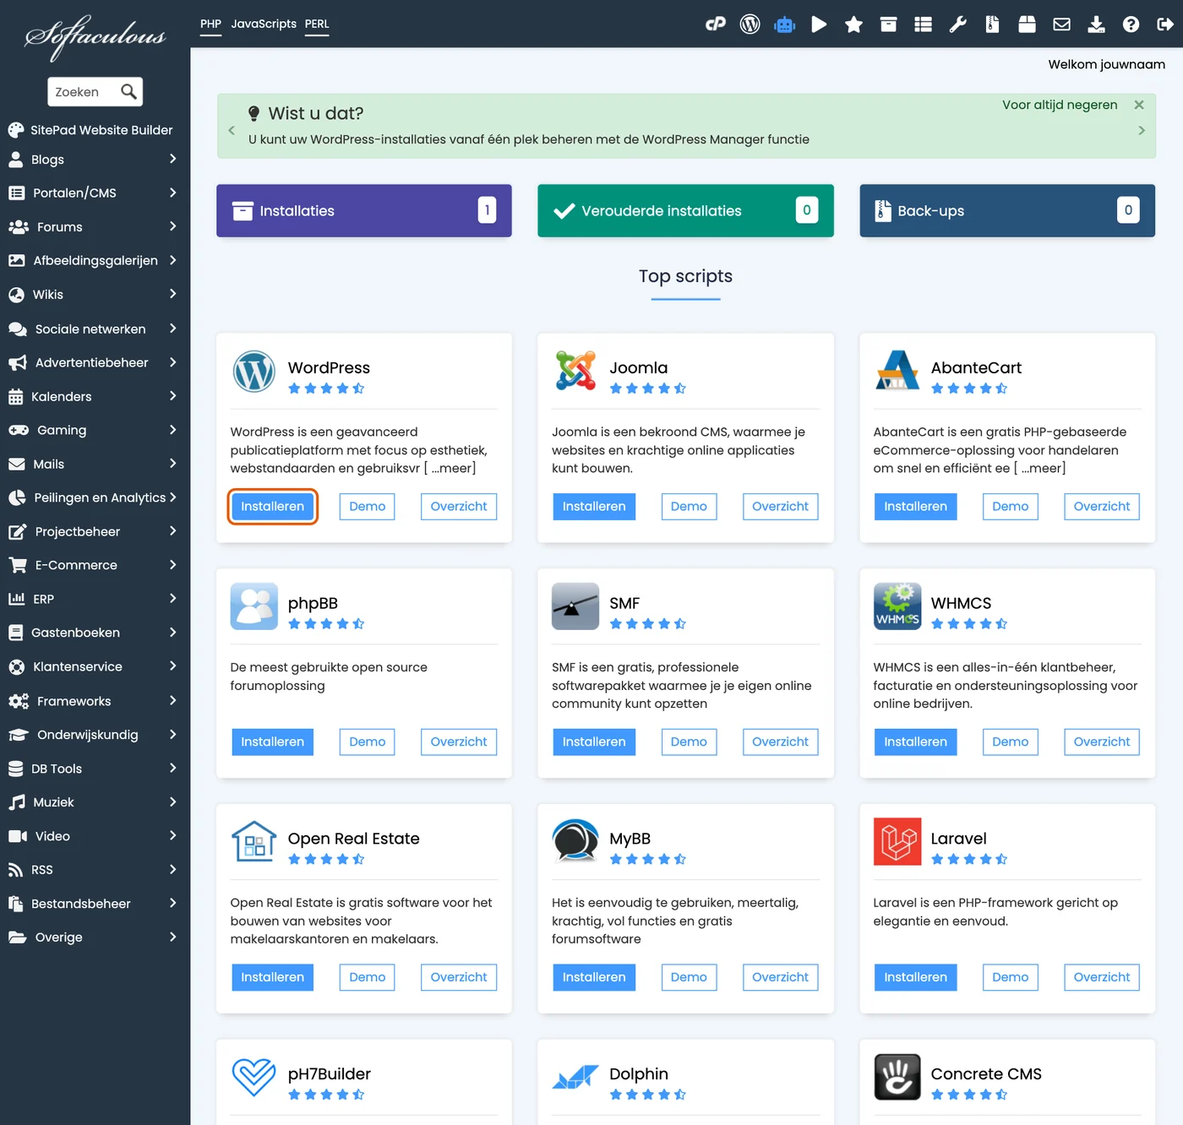Expand Sociale netwerken category
This screenshot has width=1183, height=1125.
[95, 329]
